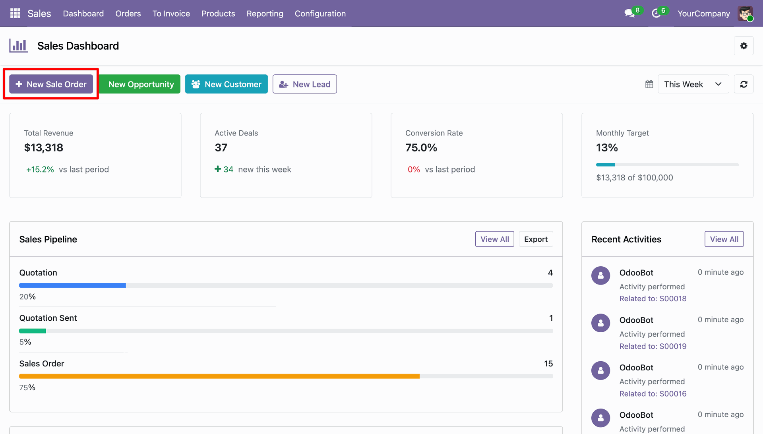The height and width of the screenshot is (434, 763).
Task: Expand the This Week period dropdown
Action: [x=693, y=84]
